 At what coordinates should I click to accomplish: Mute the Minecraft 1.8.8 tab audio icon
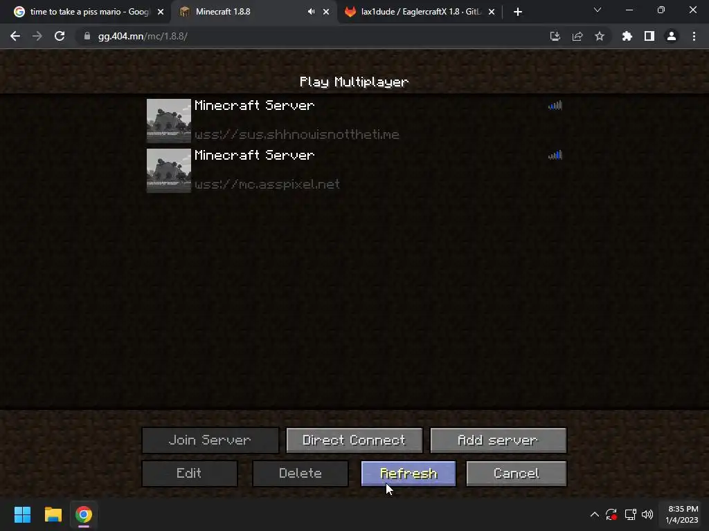click(311, 12)
